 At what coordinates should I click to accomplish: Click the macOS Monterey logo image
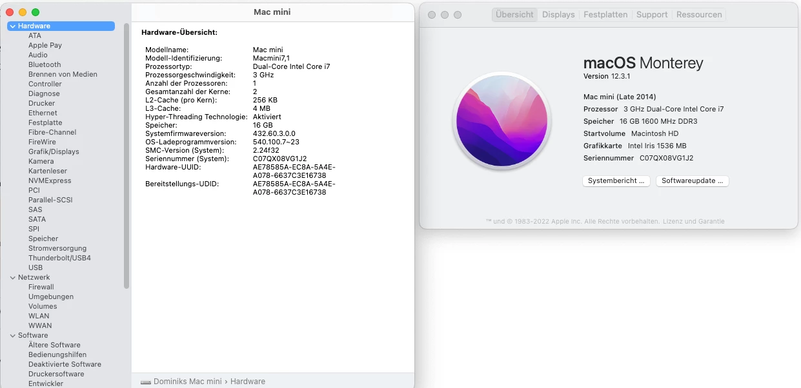point(502,121)
